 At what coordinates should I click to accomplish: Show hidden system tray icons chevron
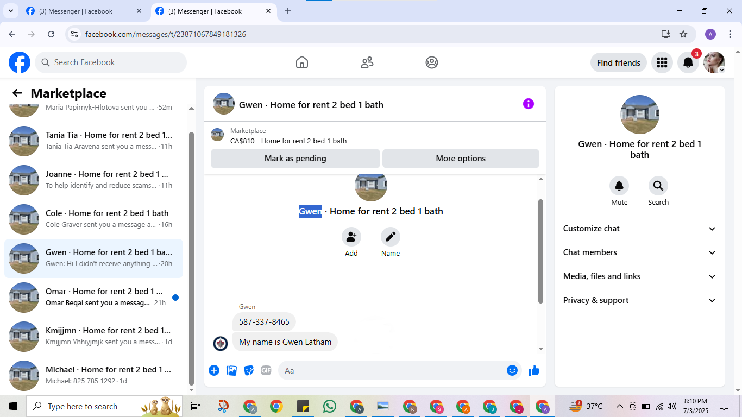(x=619, y=406)
